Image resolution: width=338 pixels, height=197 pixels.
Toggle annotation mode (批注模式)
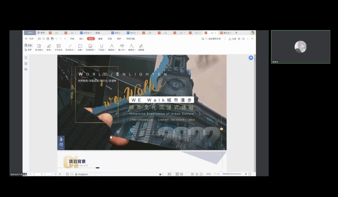point(39,47)
